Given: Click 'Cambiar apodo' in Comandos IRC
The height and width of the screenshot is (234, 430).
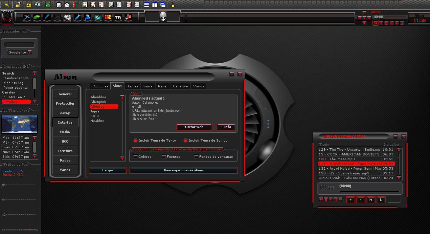Looking at the screenshot, I should point(16,78).
